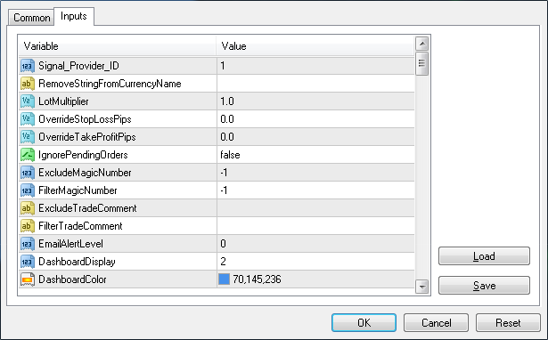Click the integer icon beside EmailAlertLevel

[x=28, y=244]
